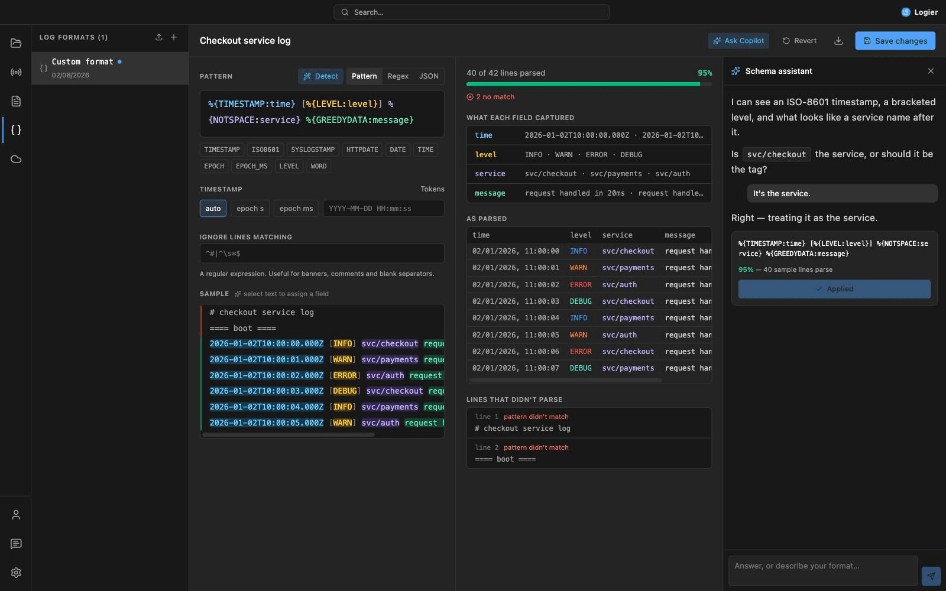The image size is (946, 591).
Task: Click the 'service' column header in As Parsed
Action: click(617, 235)
